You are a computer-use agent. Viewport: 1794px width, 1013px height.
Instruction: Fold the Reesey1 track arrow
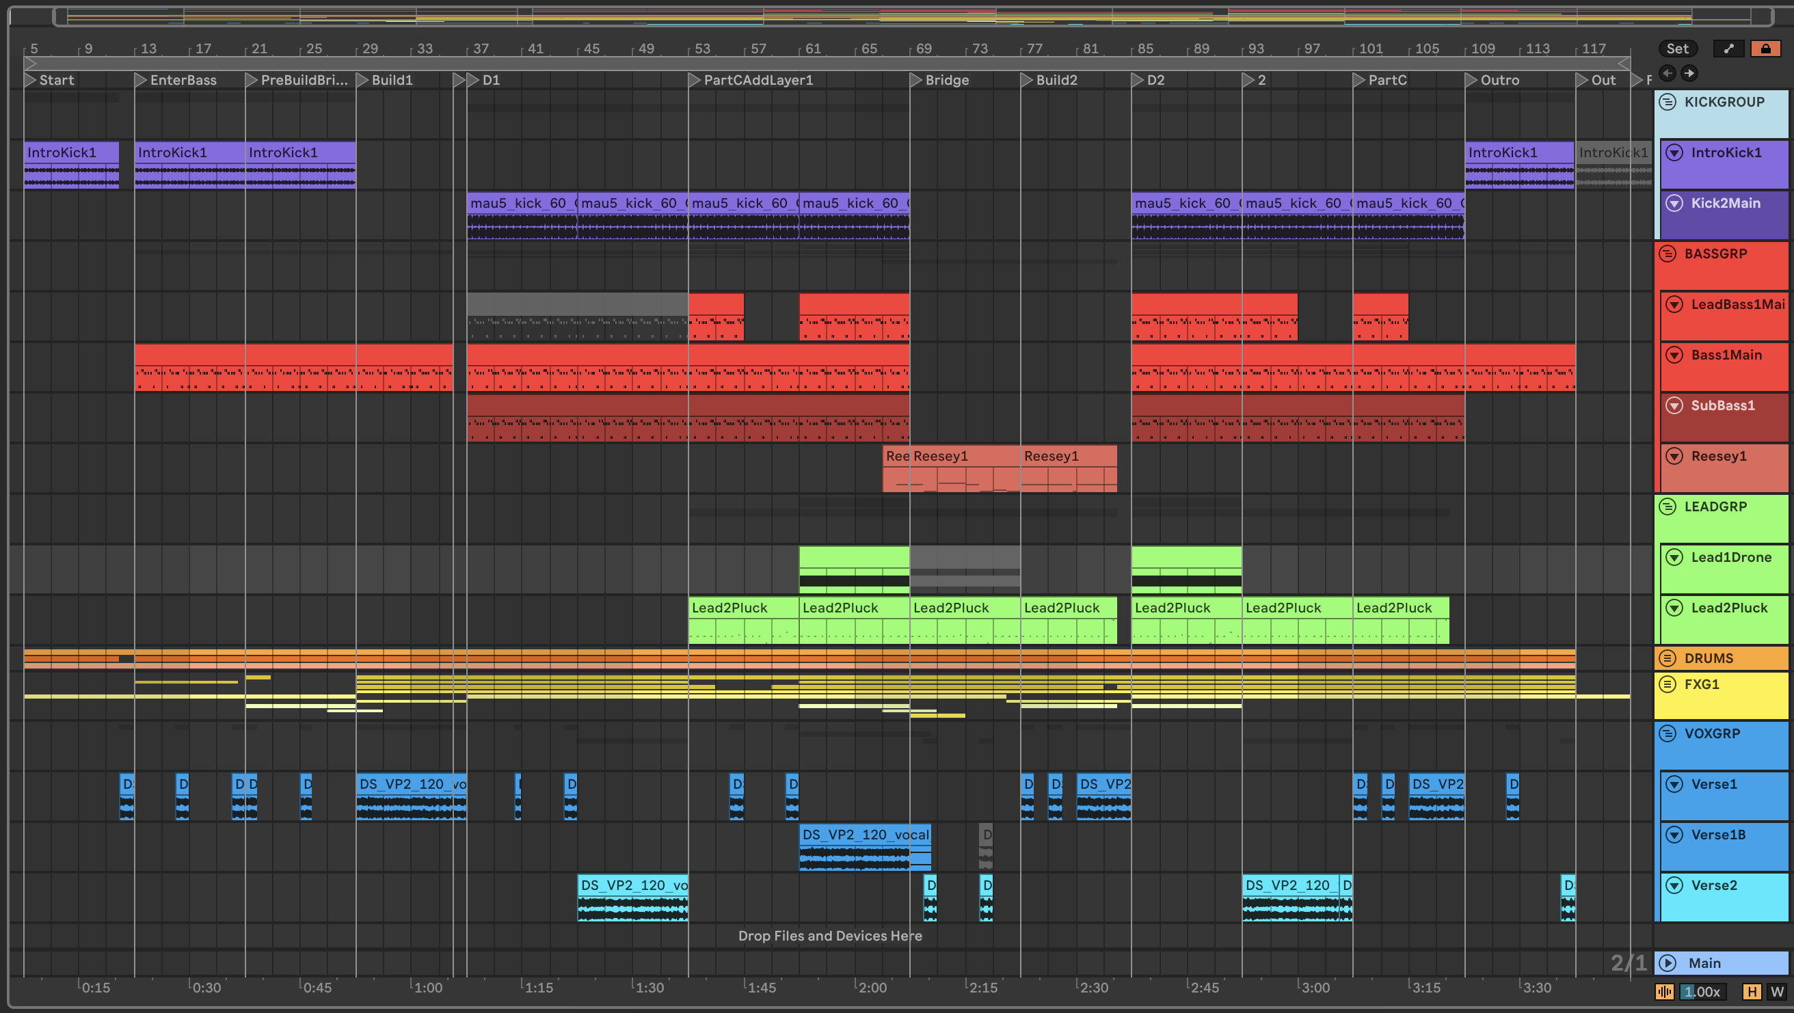pos(1674,457)
